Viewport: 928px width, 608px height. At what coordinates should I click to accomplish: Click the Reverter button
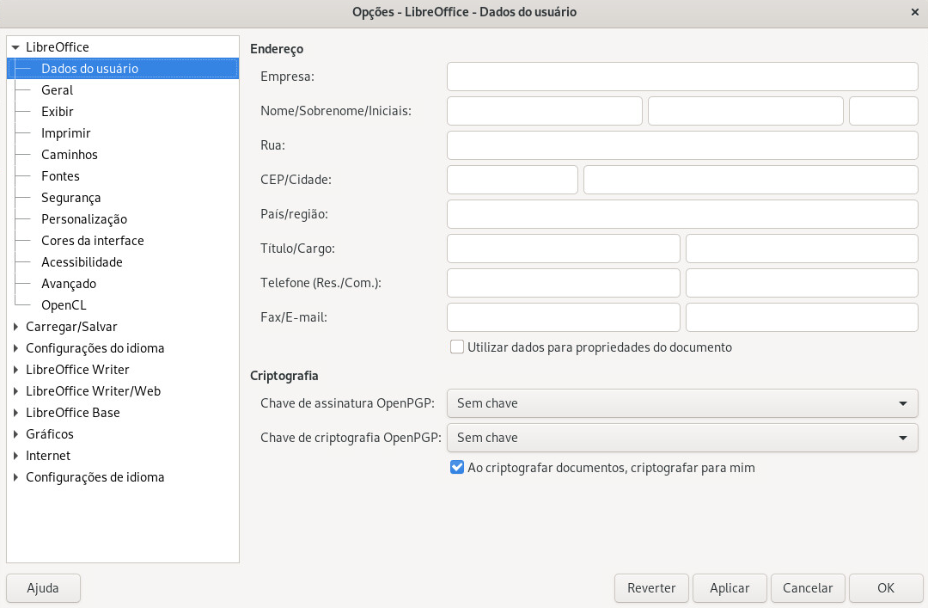tap(651, 588)
